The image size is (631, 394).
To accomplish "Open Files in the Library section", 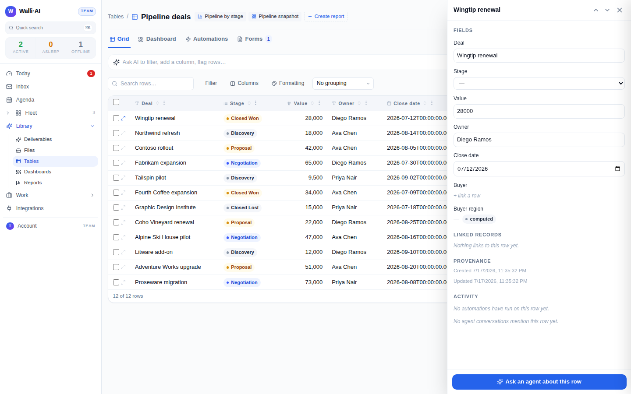I will pyautogui.click(x=55, y=150).
